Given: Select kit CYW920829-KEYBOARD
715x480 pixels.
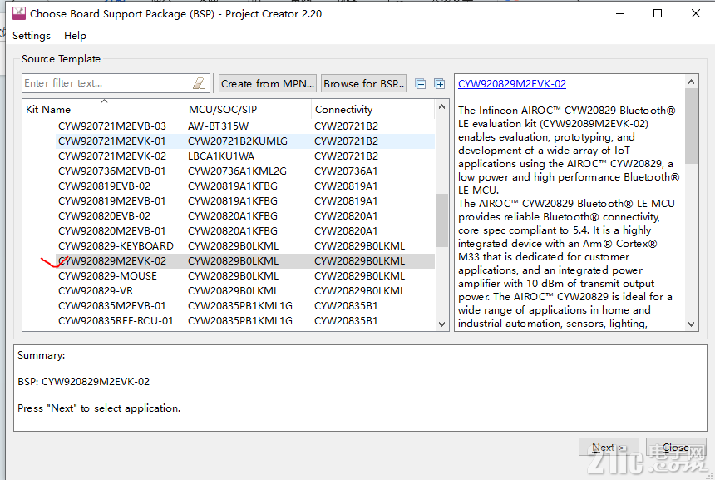Looking at the screenshot, I should coord(116,246).
